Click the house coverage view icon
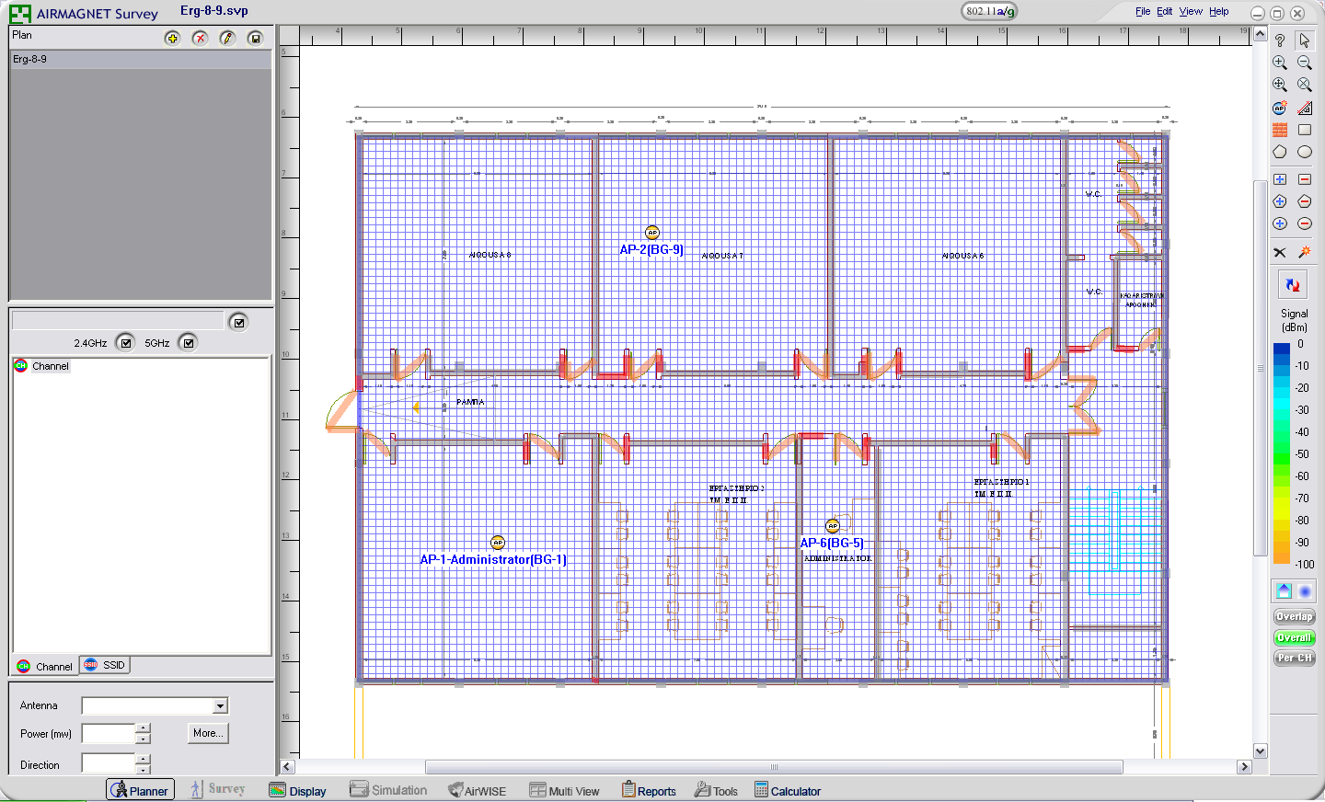The image size is (1325, 802). click(1284, 590)
